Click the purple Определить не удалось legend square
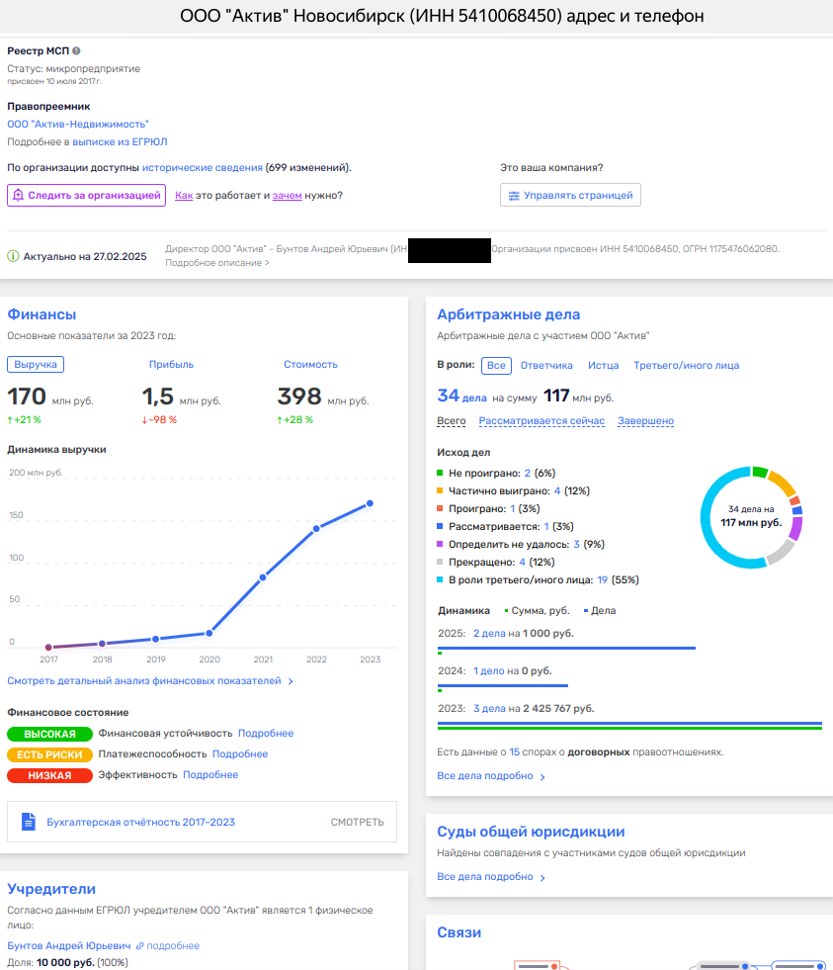The image size is (833, 970). [440, 545]
